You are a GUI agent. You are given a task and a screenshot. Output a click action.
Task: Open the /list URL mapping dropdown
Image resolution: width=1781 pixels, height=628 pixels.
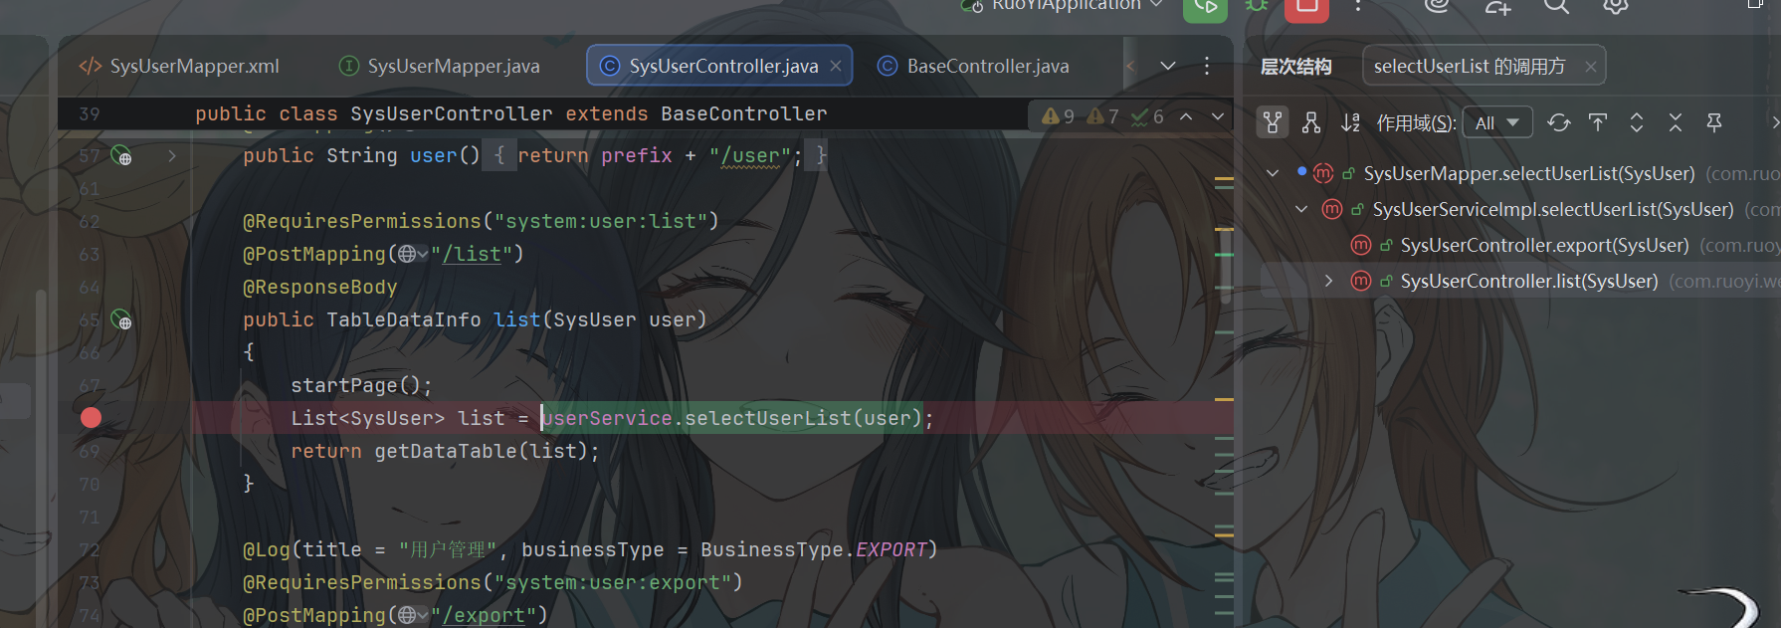(413, 254)
